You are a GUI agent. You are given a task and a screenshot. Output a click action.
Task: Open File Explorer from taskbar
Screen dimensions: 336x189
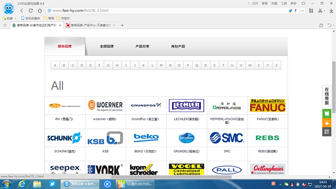37,184
